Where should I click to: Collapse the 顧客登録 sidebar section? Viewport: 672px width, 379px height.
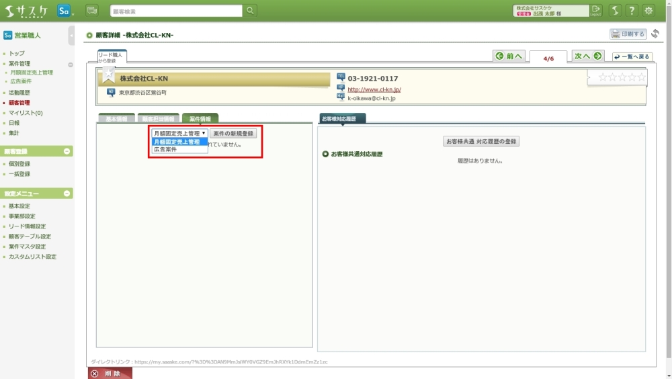67,151
